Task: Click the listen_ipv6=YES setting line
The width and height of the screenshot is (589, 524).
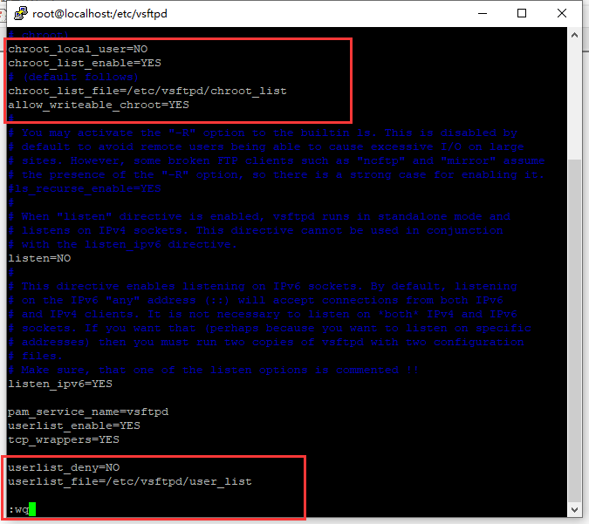Action: point(60,384)
